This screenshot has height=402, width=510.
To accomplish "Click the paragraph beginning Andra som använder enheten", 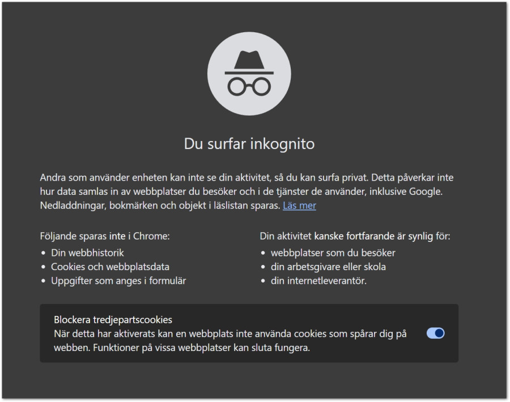I will 246,191.
